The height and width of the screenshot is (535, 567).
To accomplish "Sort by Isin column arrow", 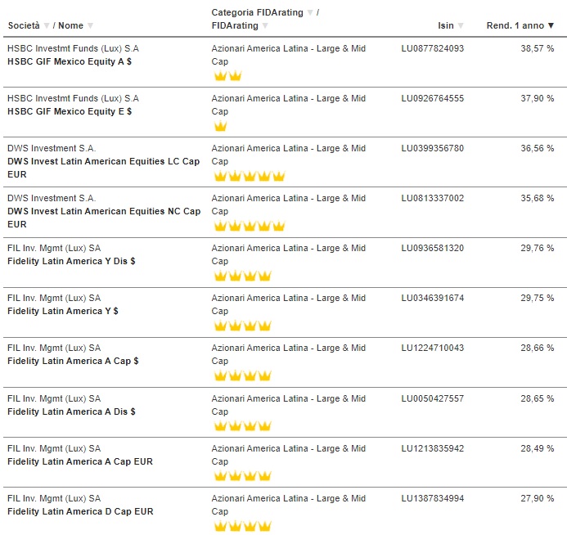I will point(461,25).
